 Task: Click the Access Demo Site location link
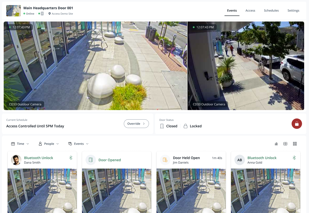[62, 14]
